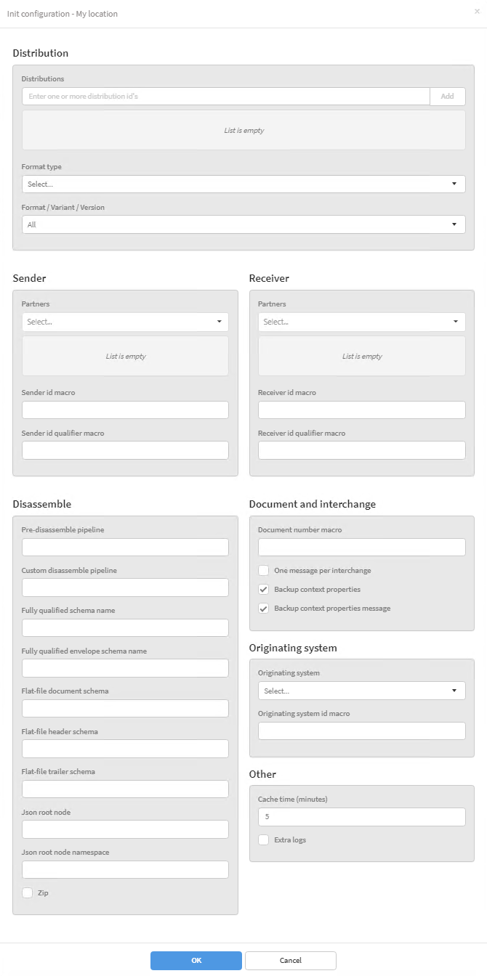Uncheck Backup context properties checkbox

click(x=264, y=590)
